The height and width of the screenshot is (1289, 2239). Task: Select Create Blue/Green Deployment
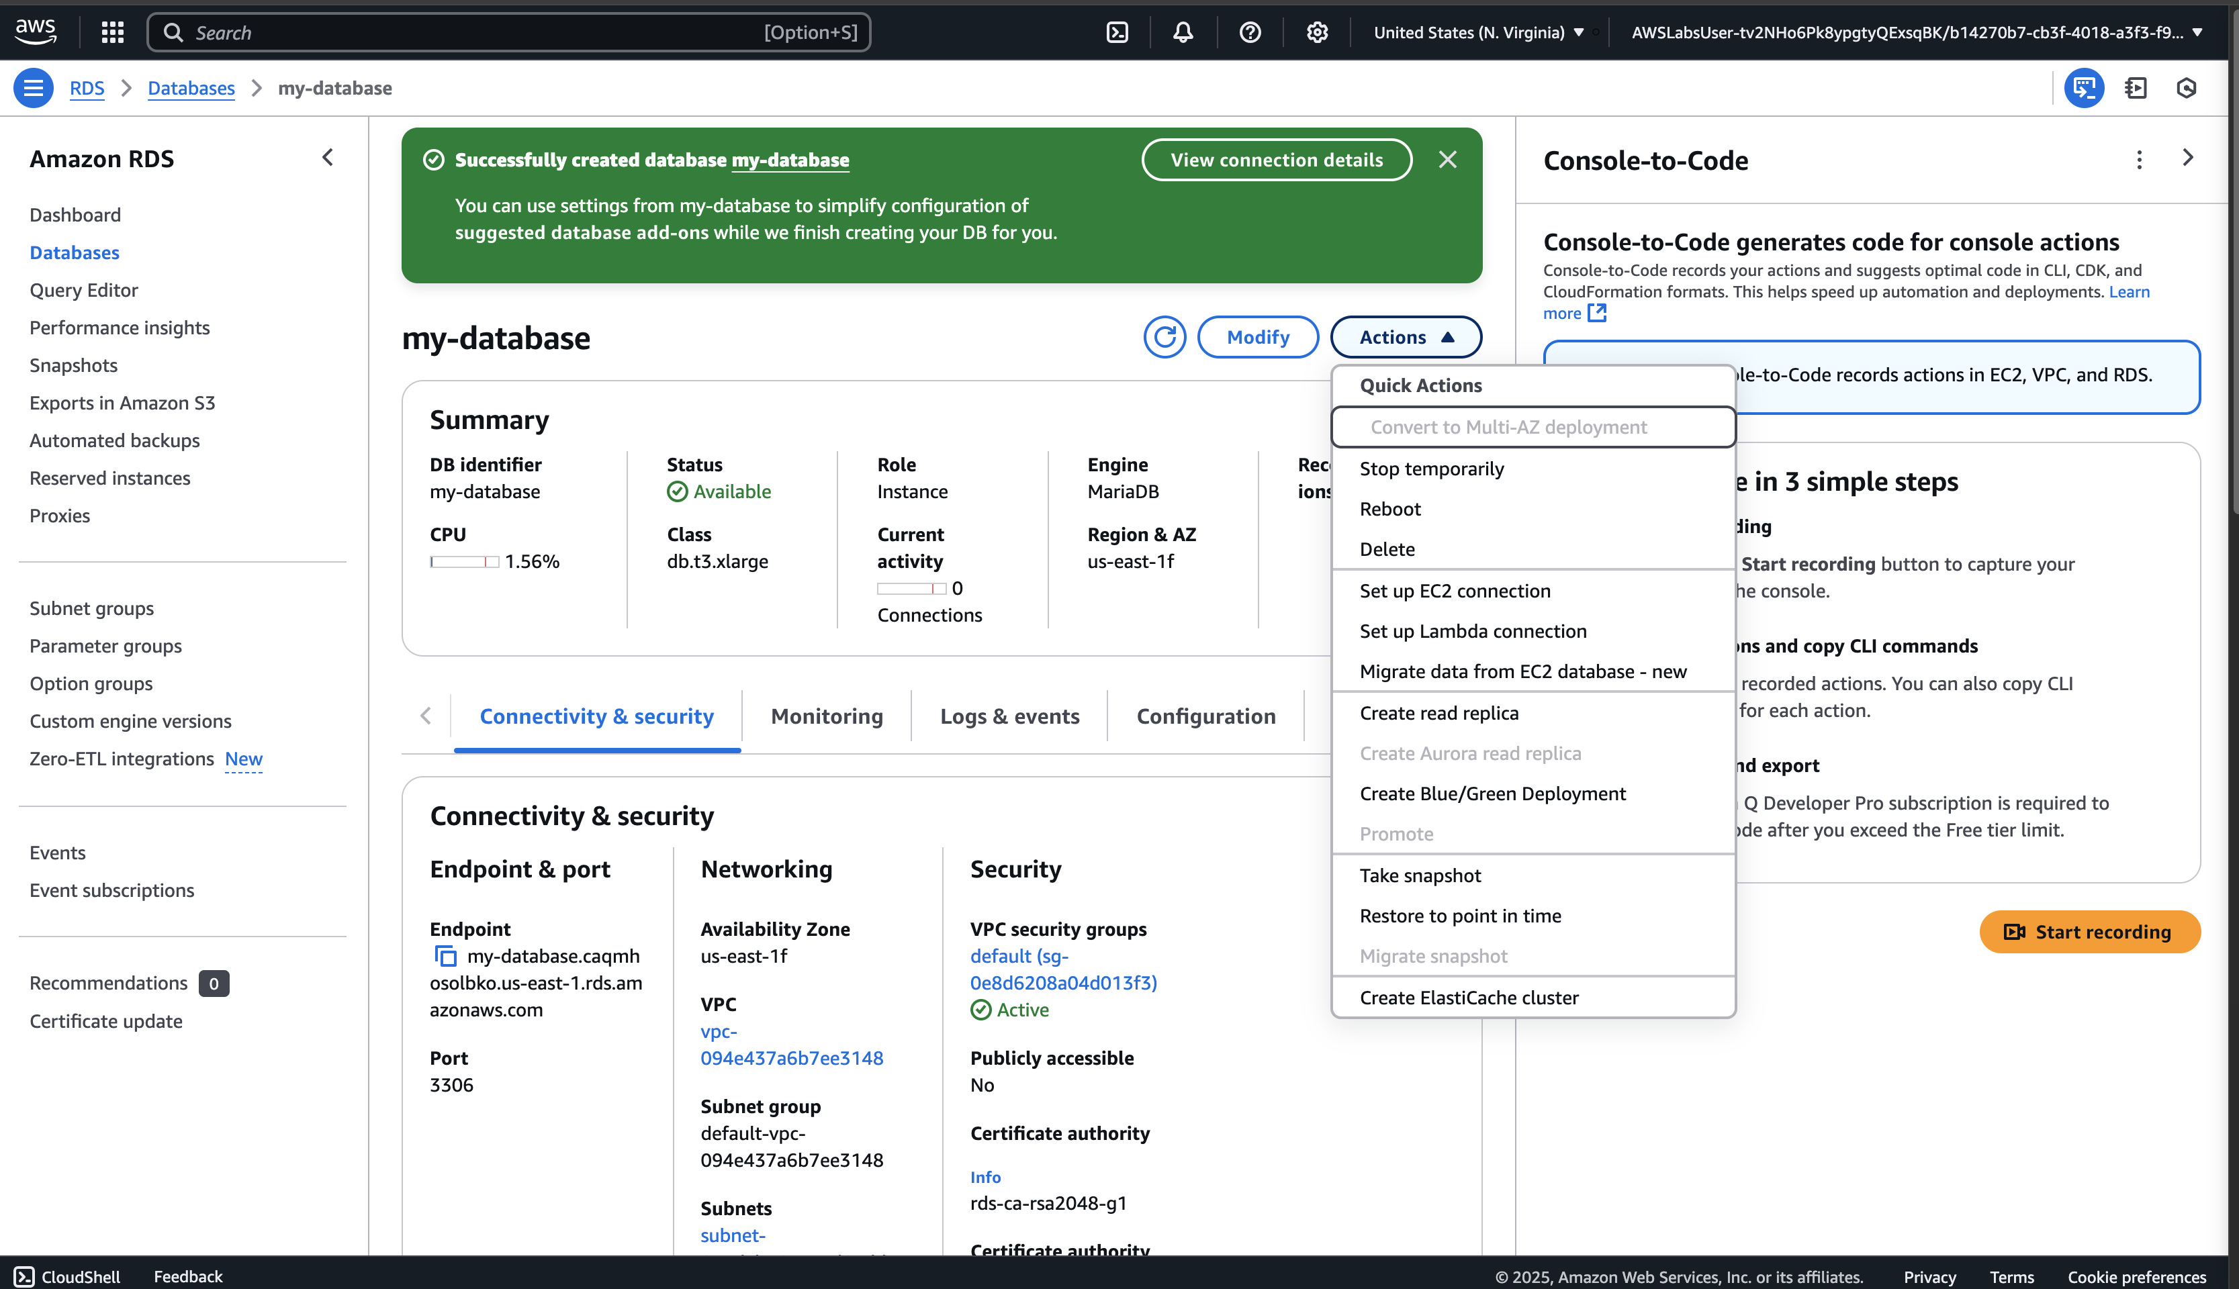coord(1533,794)
